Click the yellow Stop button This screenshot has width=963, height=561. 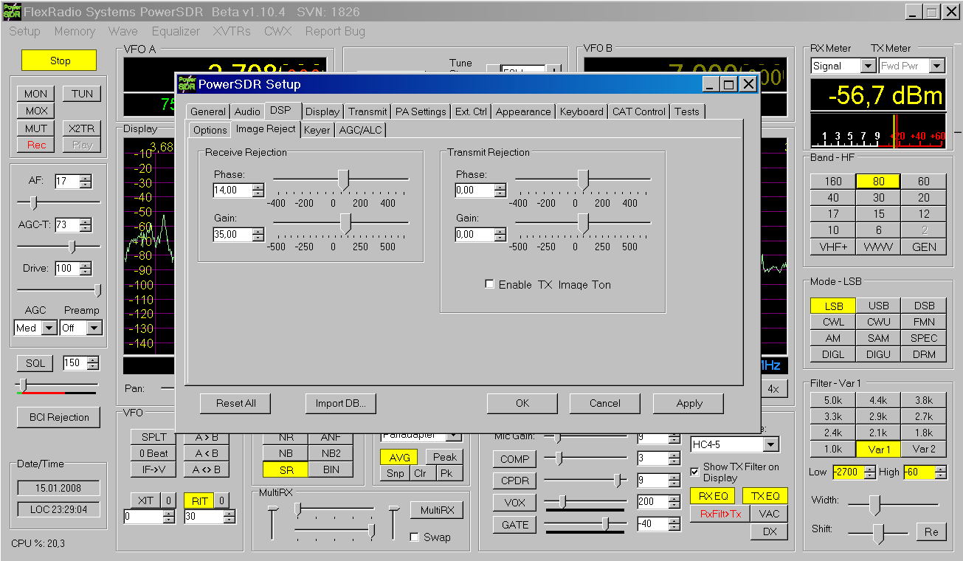click(59, 61)
